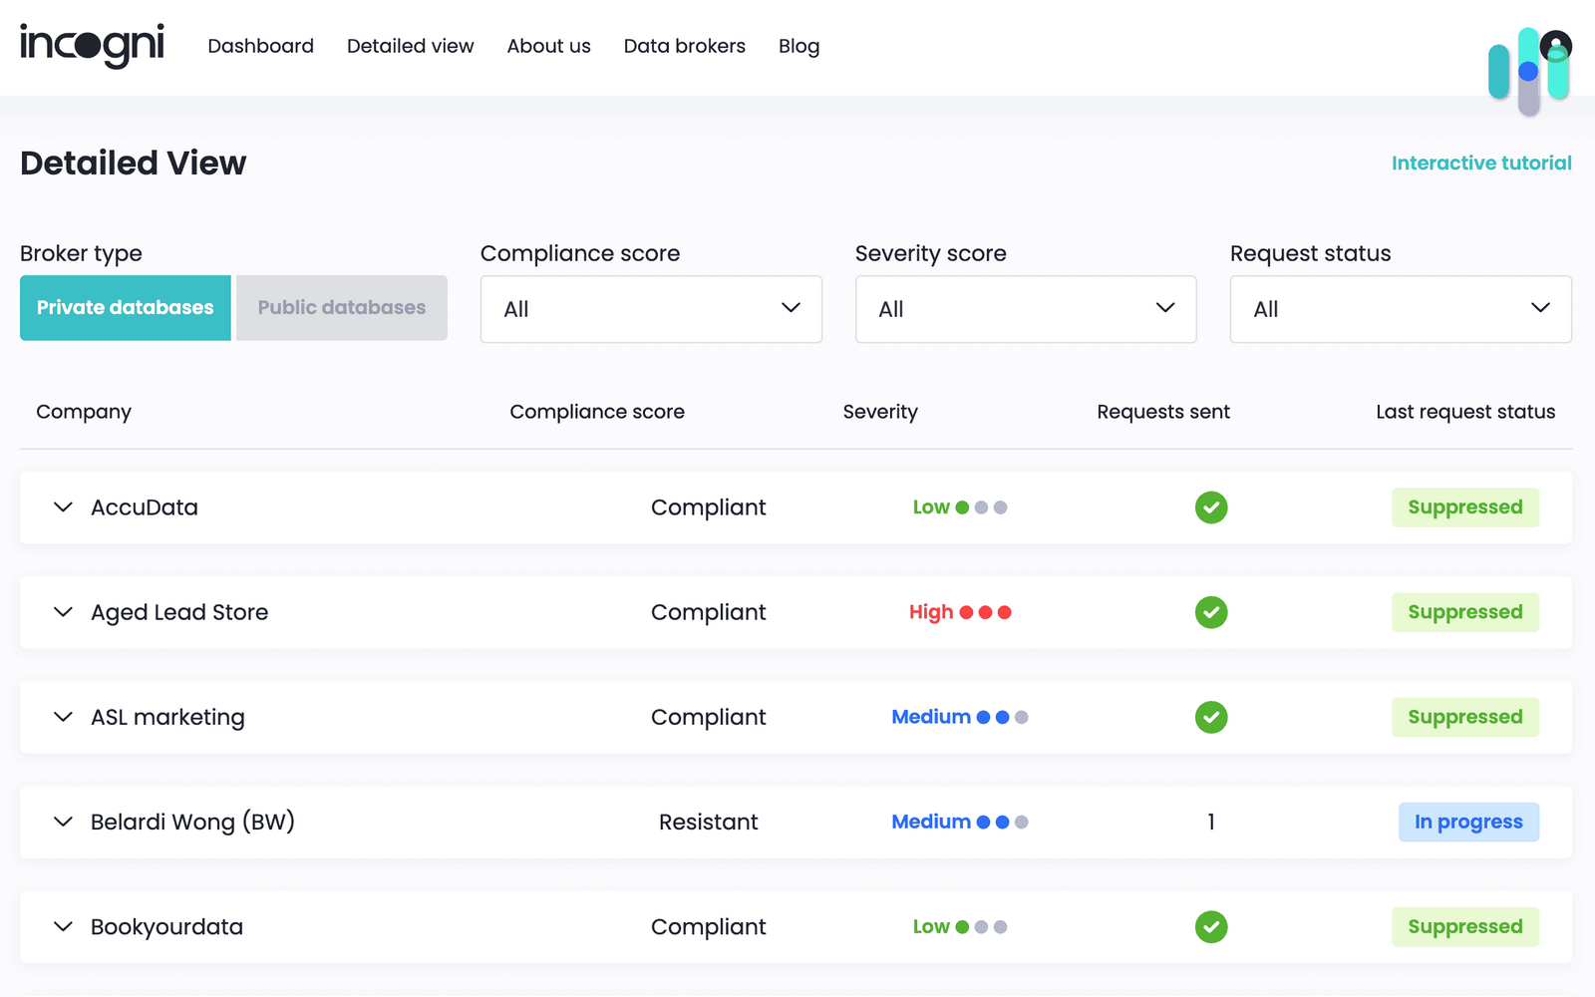Switch to Public databases broker type
Viewport: 1595px width, 997px height.
click(x=341, y=308)
